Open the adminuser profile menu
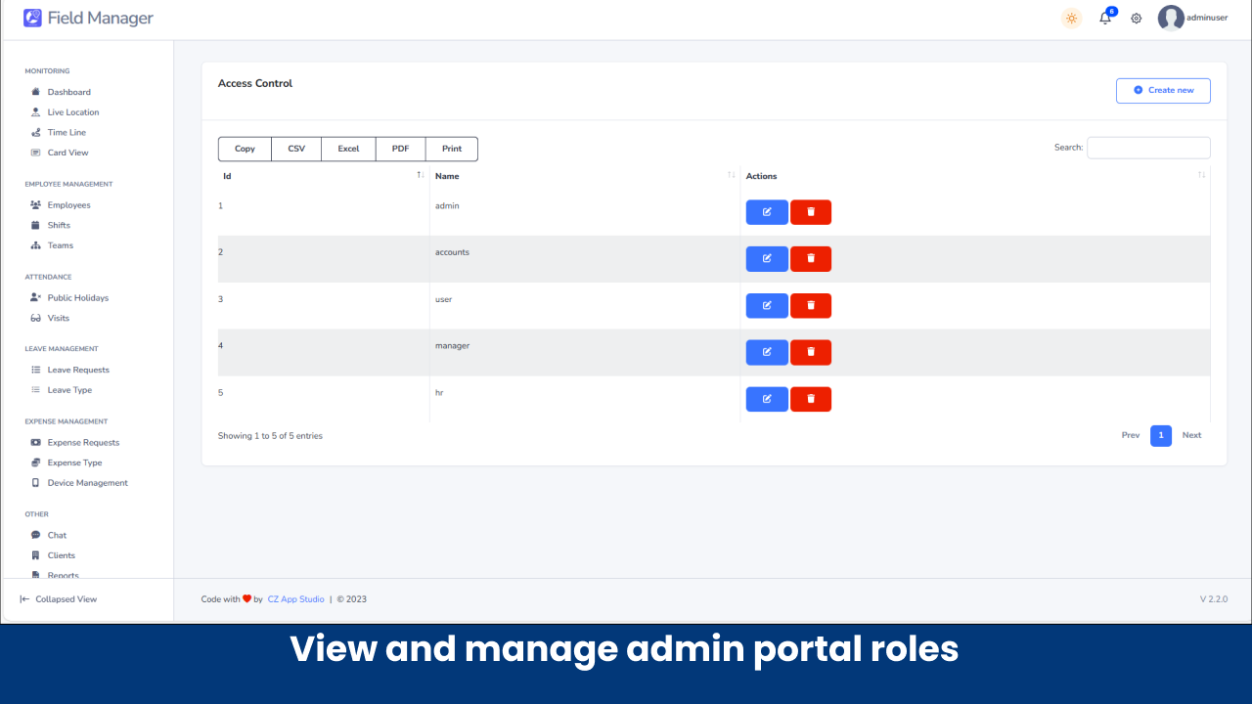 click(x=1193, y=18)
